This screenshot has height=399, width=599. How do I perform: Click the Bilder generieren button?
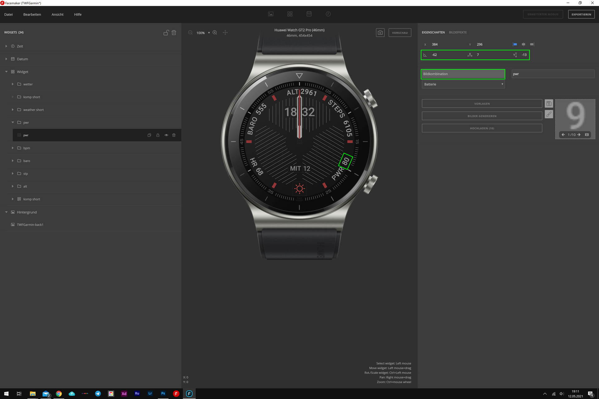482,116
